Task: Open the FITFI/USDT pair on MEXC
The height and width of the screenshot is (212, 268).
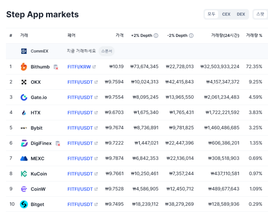Action: click(80, 158)
